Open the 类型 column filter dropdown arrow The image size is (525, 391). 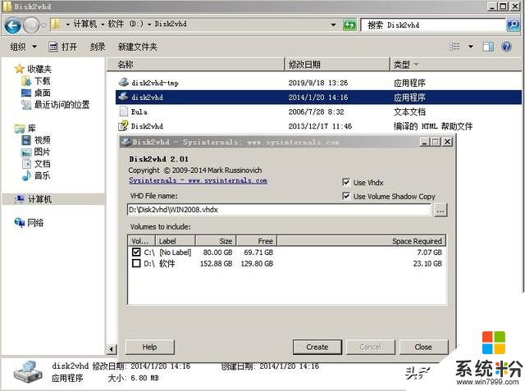pos(416,64)
